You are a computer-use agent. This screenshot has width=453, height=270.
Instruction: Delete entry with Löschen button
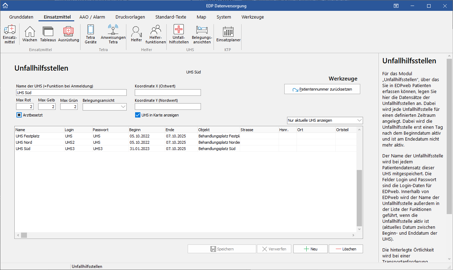tap(346, 249)
